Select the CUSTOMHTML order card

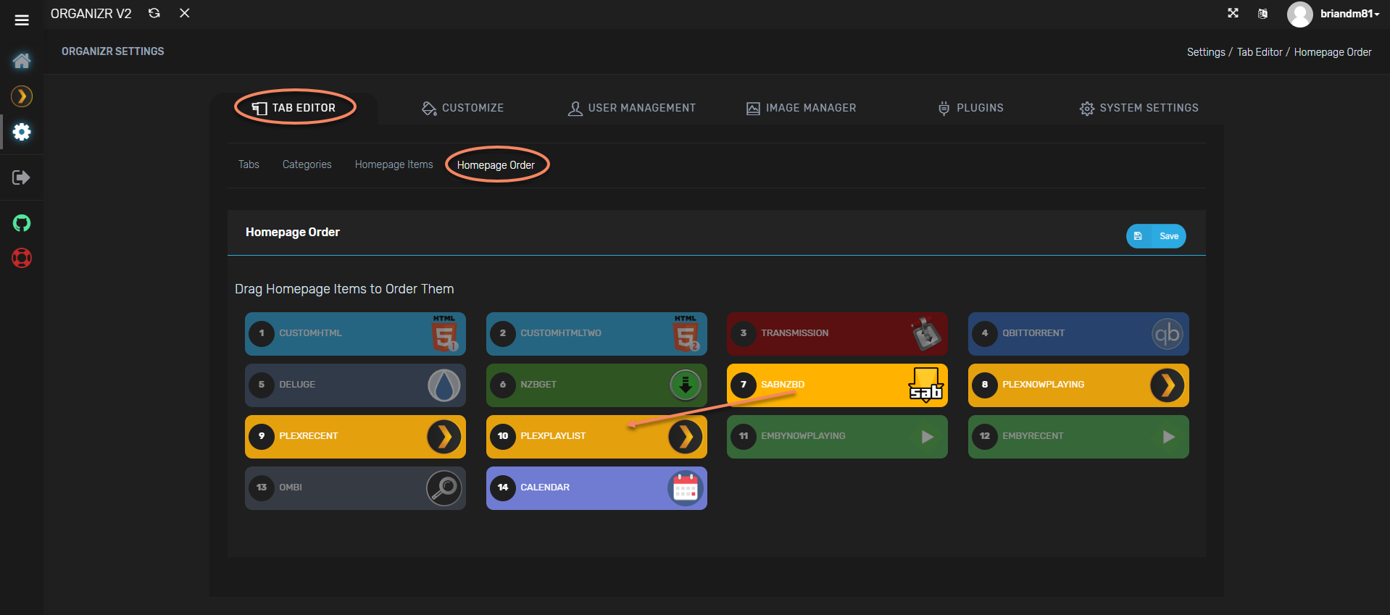(x=355, y=334)
